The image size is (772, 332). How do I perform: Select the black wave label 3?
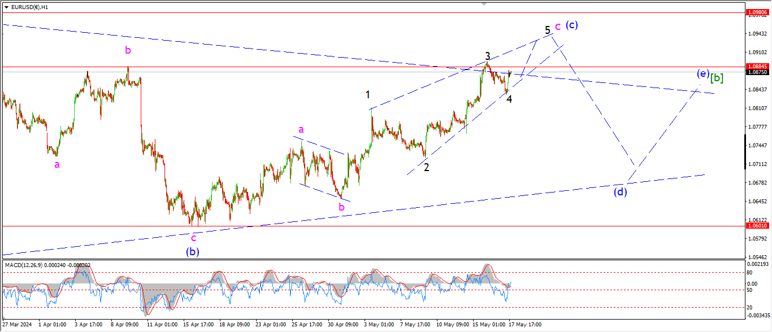(487, 56)
